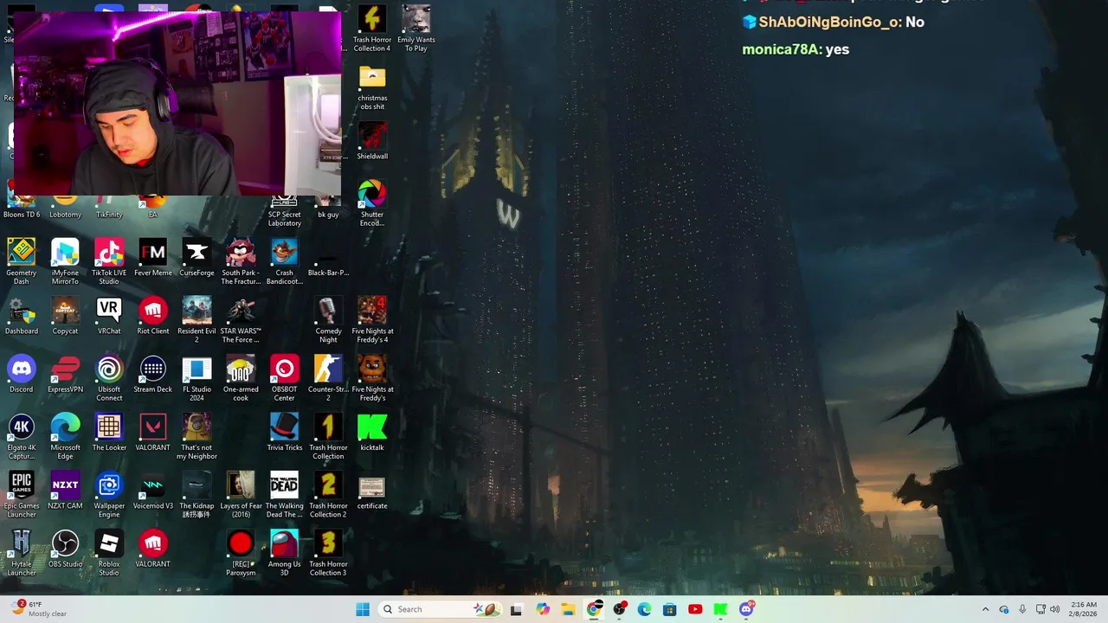Click the Windows Start button
Image resolution: width=1108 pixels, height=623 pixels.
point(363,609)
